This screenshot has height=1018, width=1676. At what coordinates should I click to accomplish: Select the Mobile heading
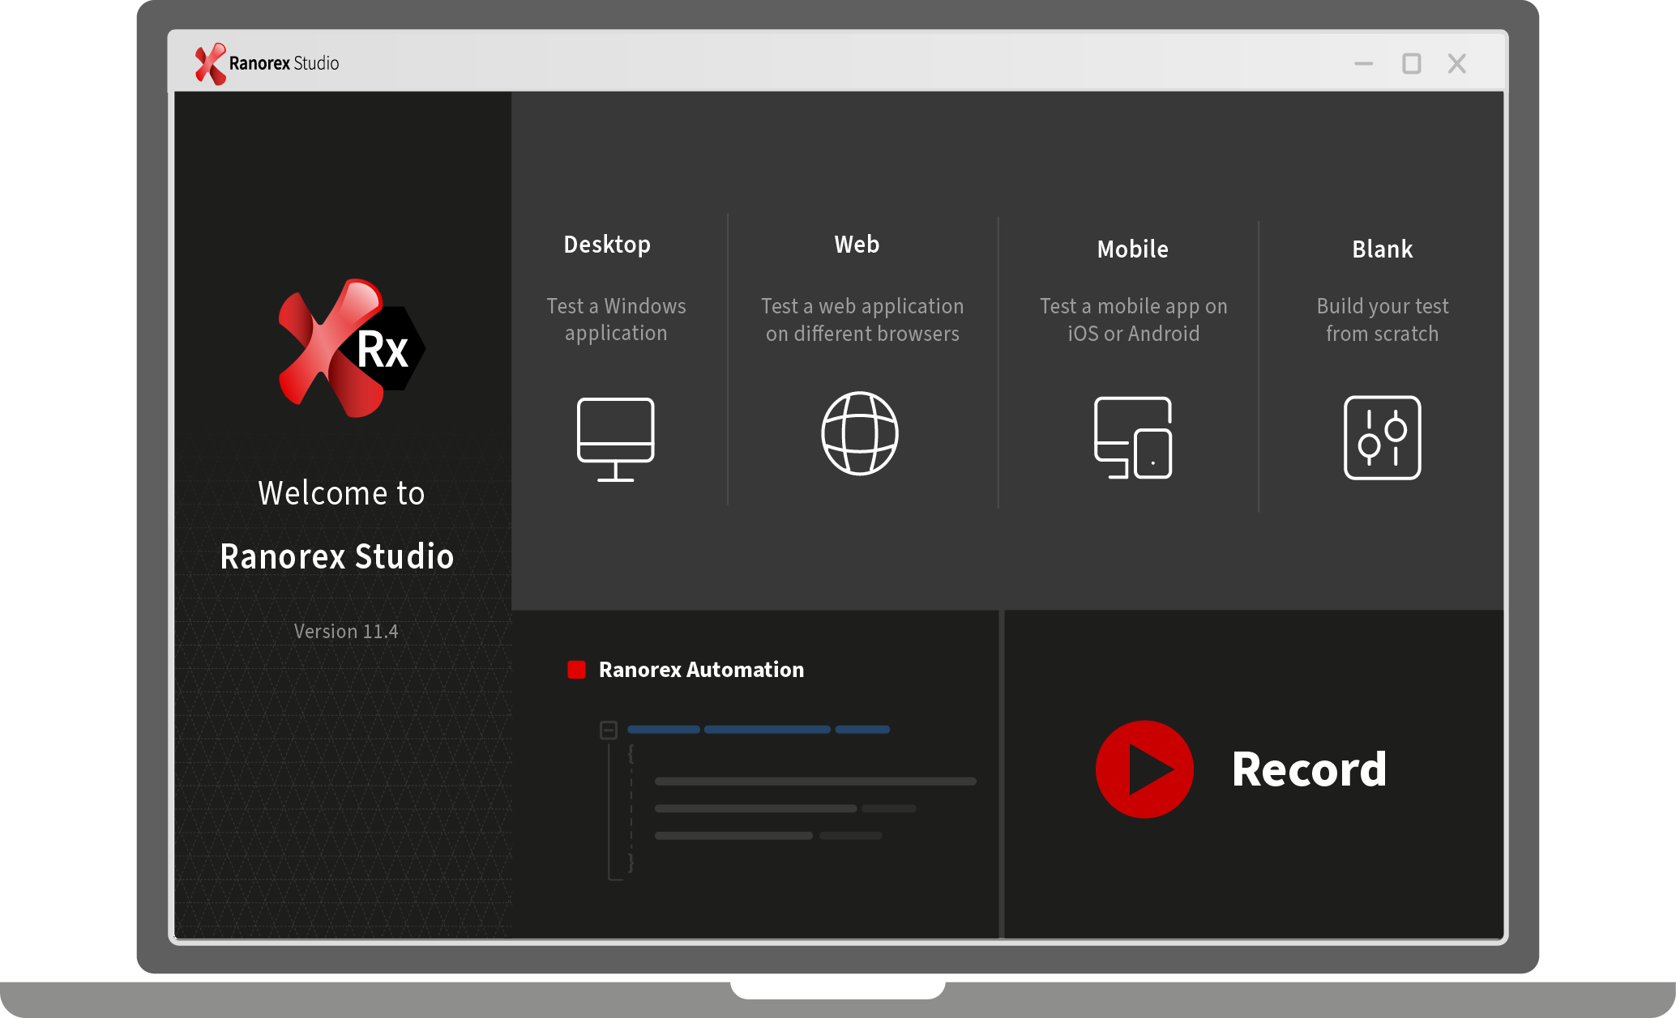1133,249
